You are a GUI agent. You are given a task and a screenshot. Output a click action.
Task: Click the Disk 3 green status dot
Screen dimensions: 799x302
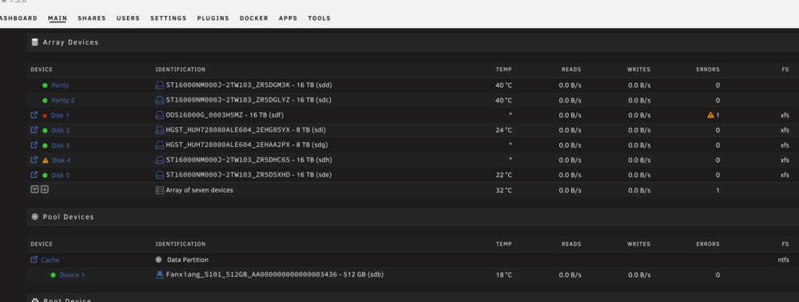pos(45,145)
